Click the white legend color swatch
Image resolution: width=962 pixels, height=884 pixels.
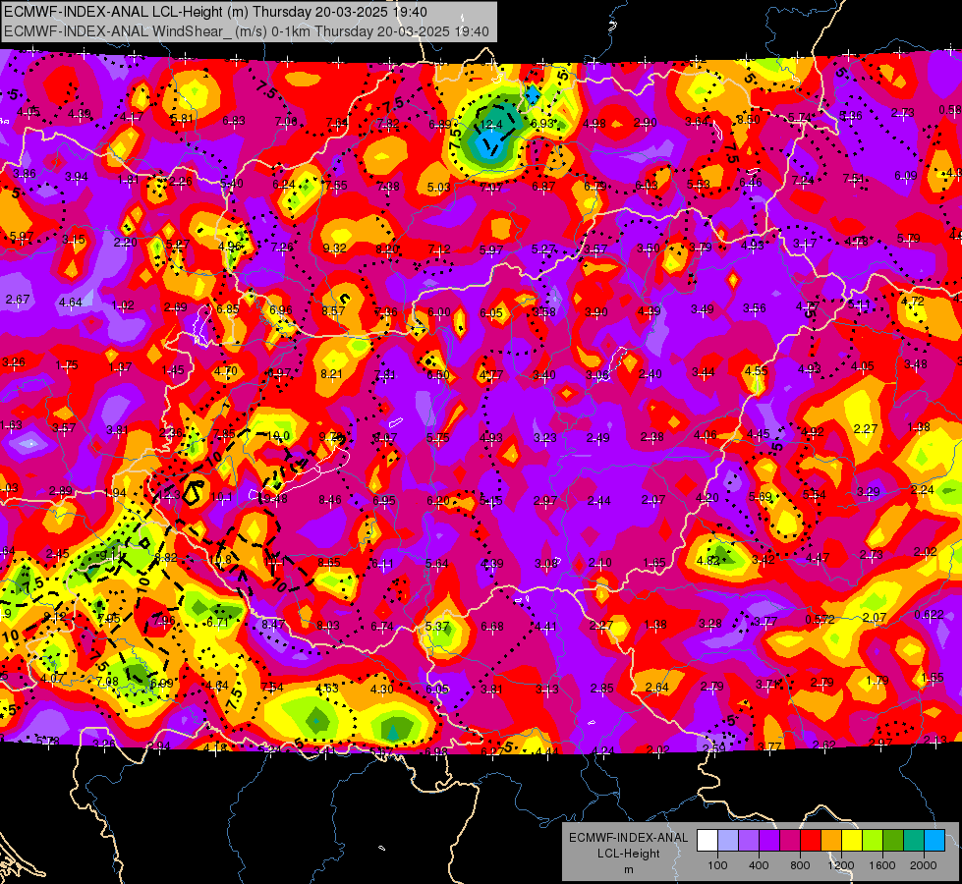pyautogui.click(x=707, y=840)
